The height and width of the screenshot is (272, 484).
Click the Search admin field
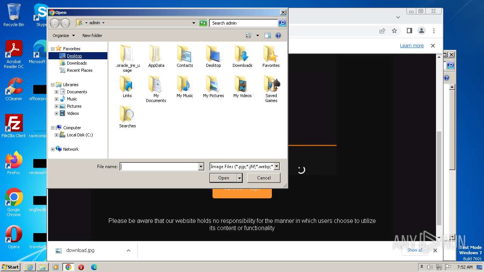[x=244, y=23]
